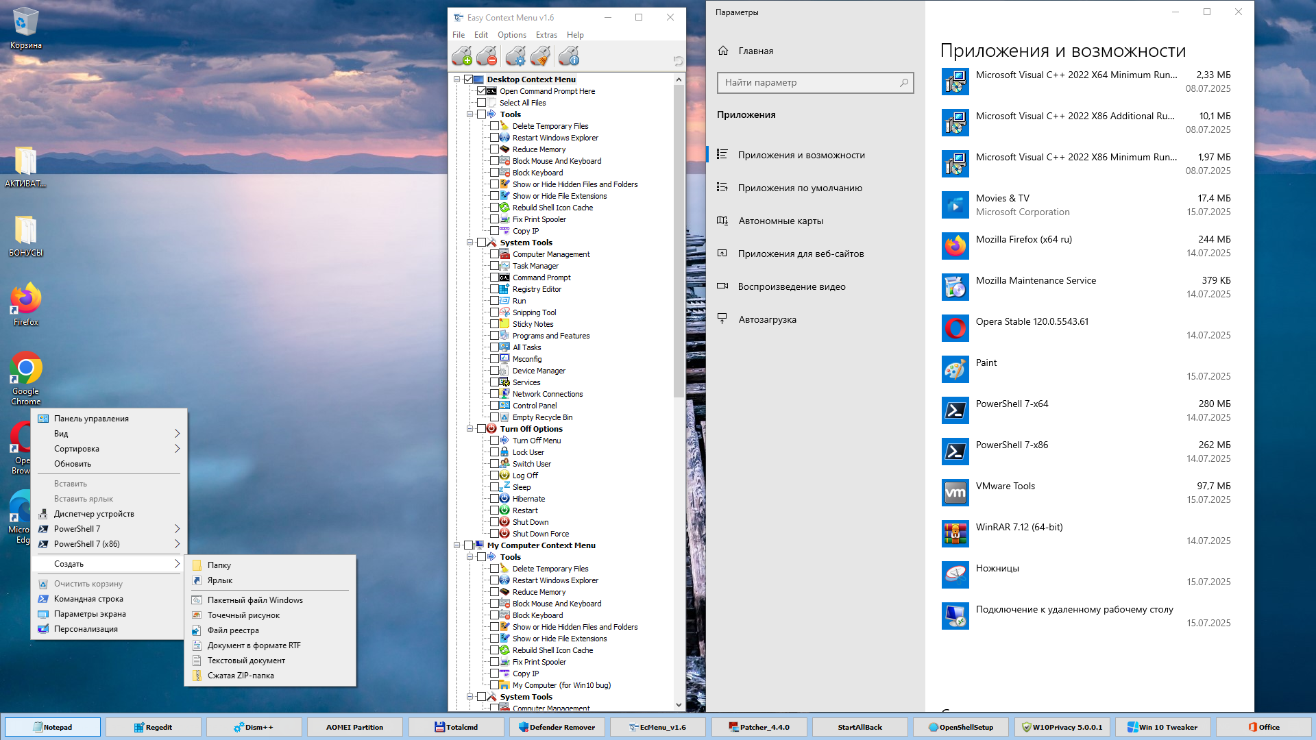Click the Apply Changes mouse-plus toolbar icon
Screen dimensions: 1316x740
tap(462, 56)
